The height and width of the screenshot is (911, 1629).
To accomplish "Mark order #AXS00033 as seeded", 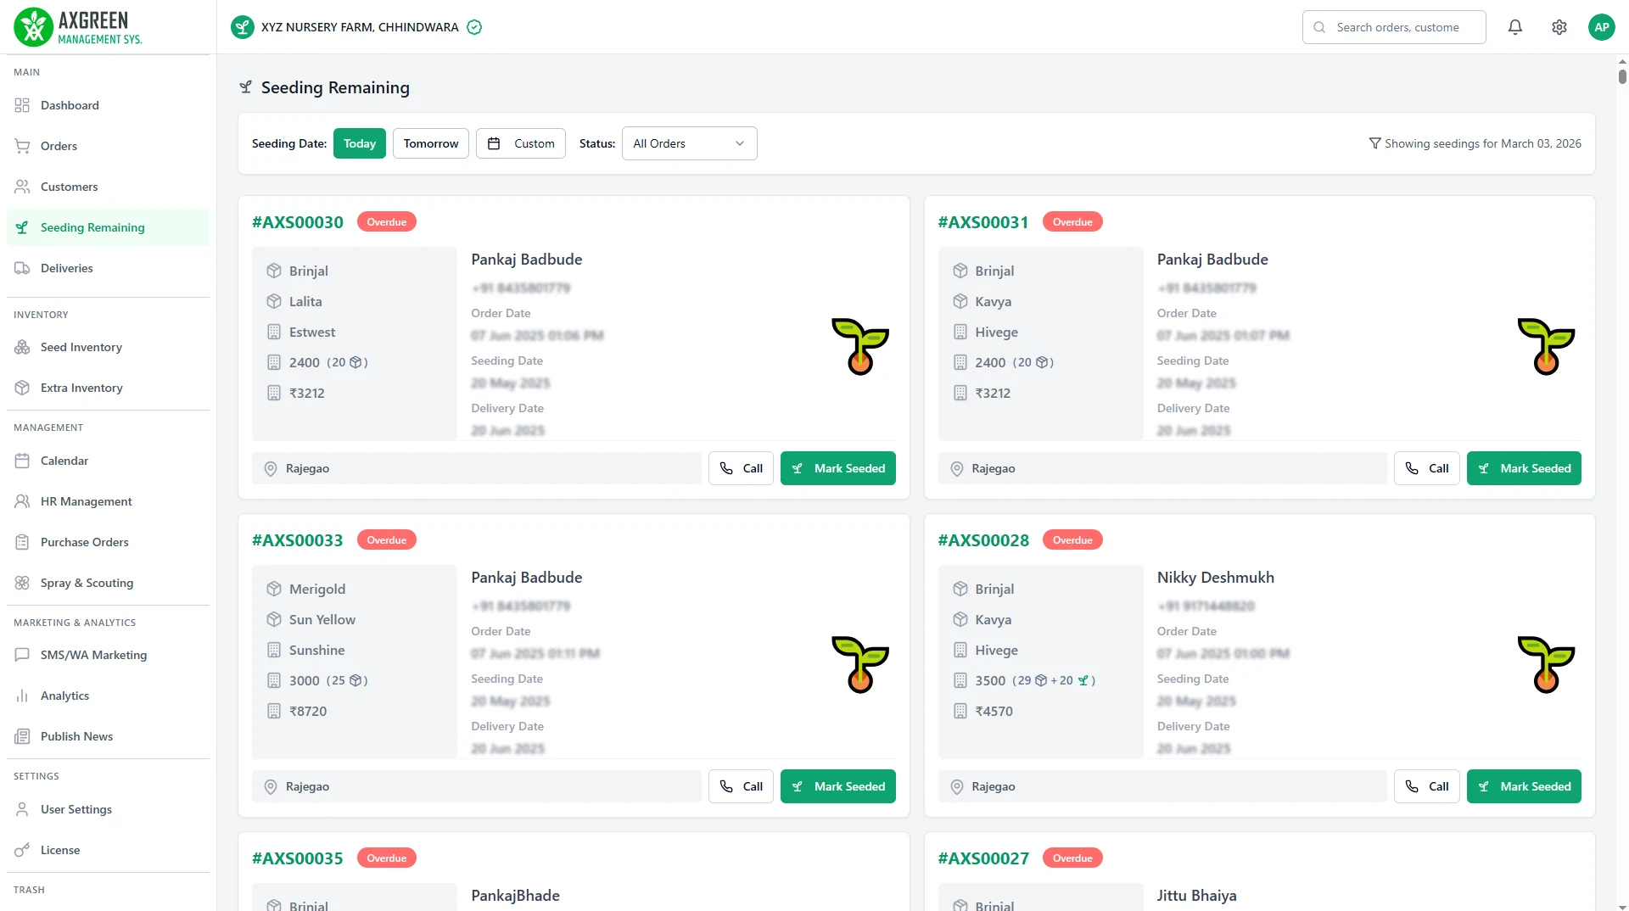I will click(837, 786).
